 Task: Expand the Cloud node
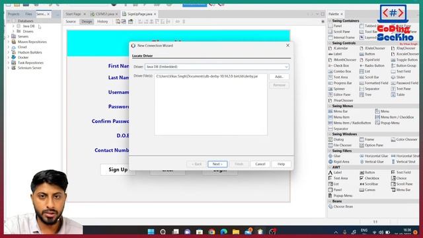(9, 47)
